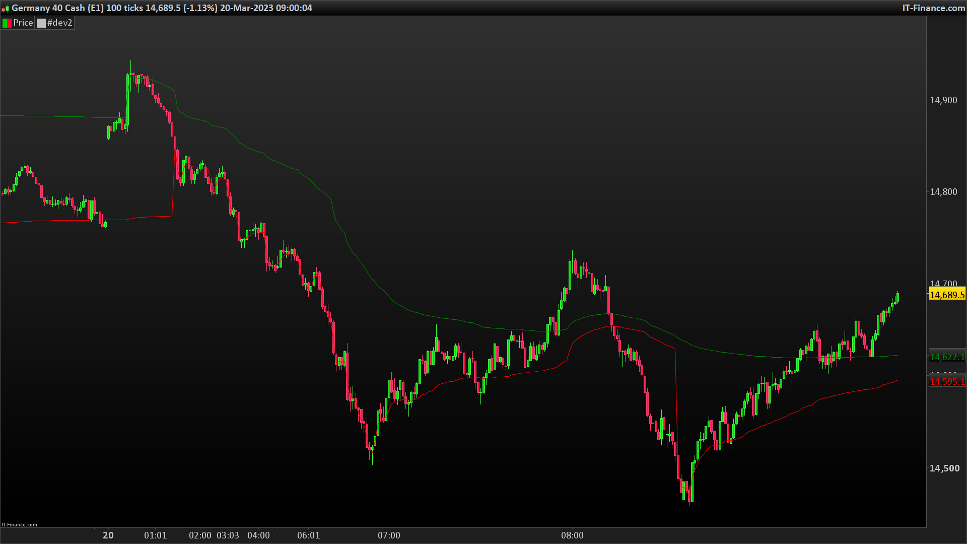The width and height of the screenshot is (967, 544).
Task: Click date marker 20 on the time axis
Action: (108, 535)
